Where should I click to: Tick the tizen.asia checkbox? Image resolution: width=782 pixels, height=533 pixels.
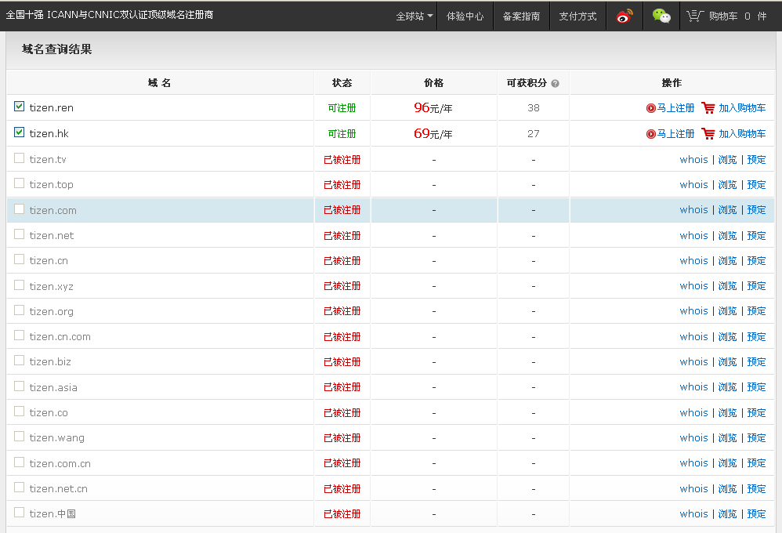[19, 386]
